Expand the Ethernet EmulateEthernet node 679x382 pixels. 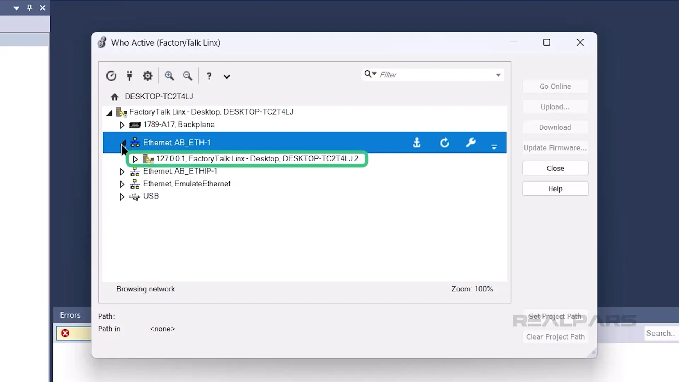122,184
